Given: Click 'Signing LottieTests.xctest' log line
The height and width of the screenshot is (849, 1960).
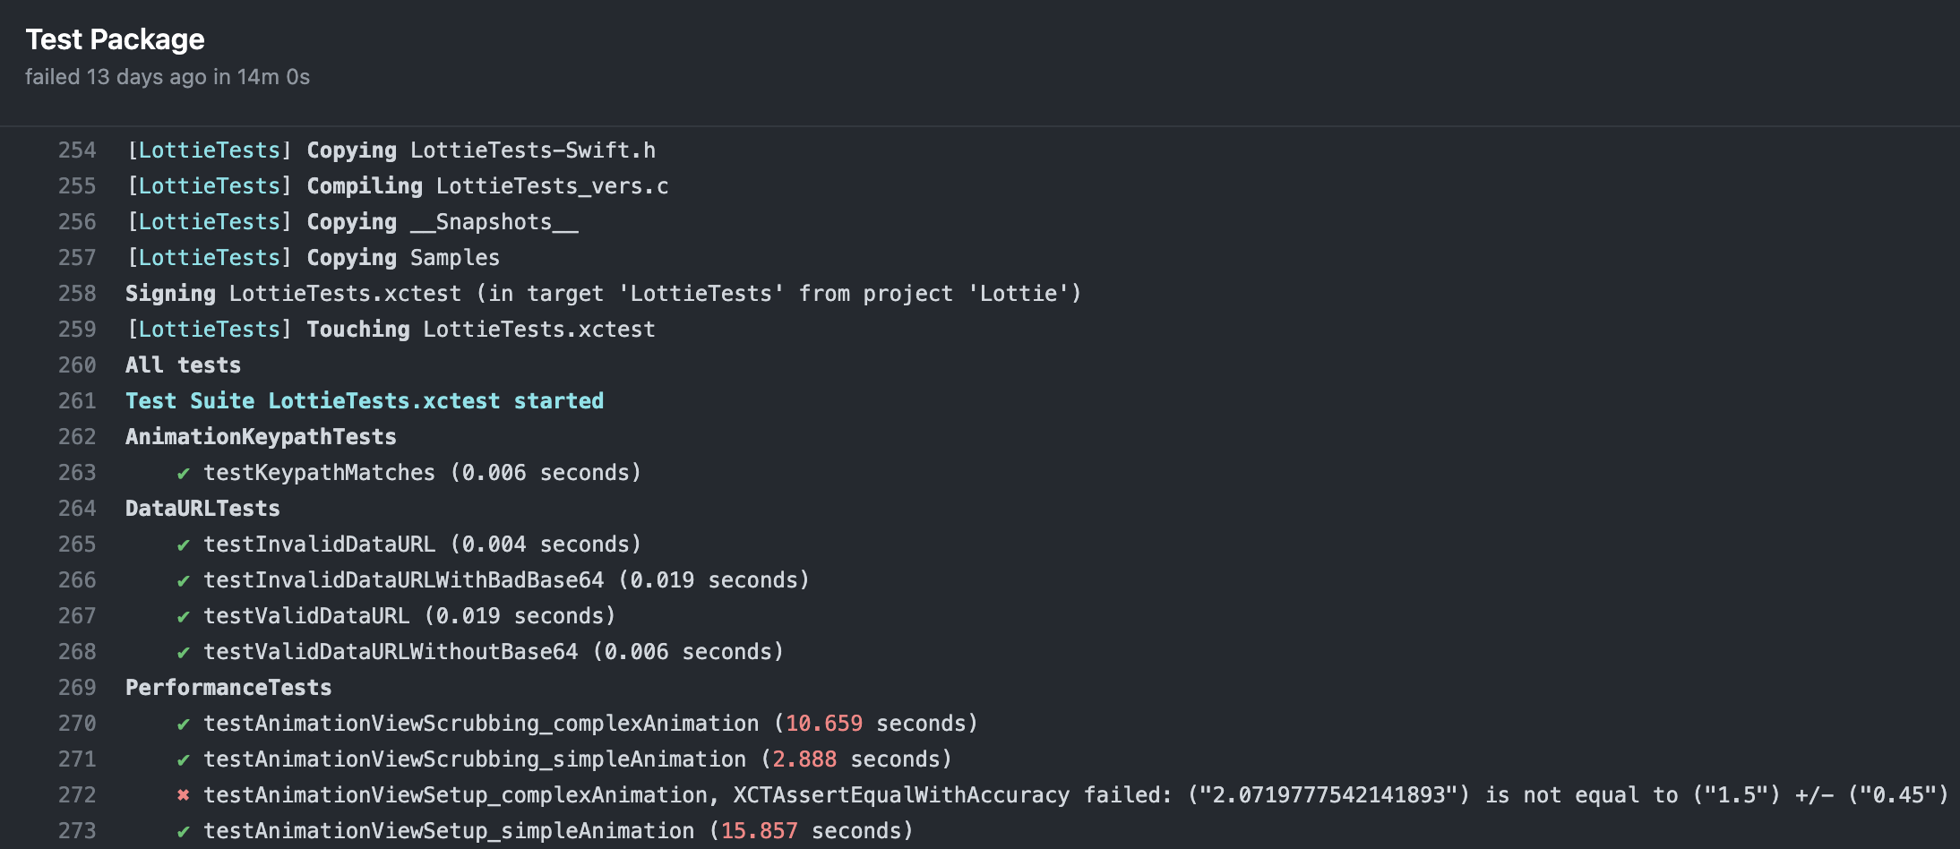Looking at the screenshot, I should [x=604, y=294].
